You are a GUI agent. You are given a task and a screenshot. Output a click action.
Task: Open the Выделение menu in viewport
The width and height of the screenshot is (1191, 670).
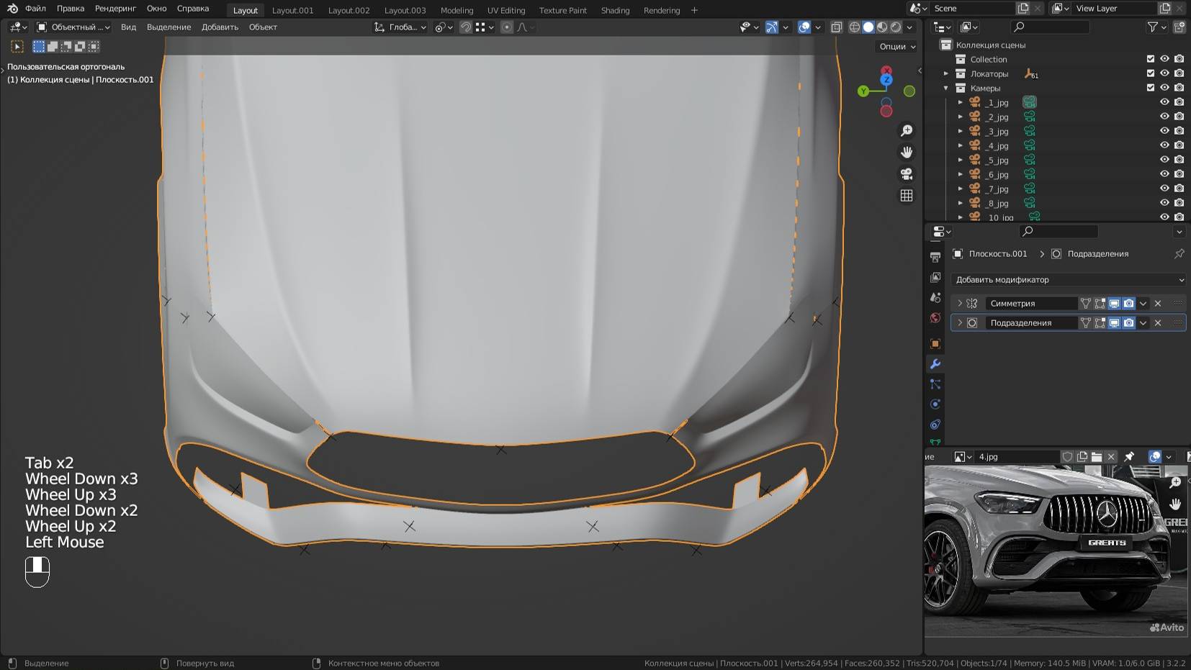coord(168,27)
